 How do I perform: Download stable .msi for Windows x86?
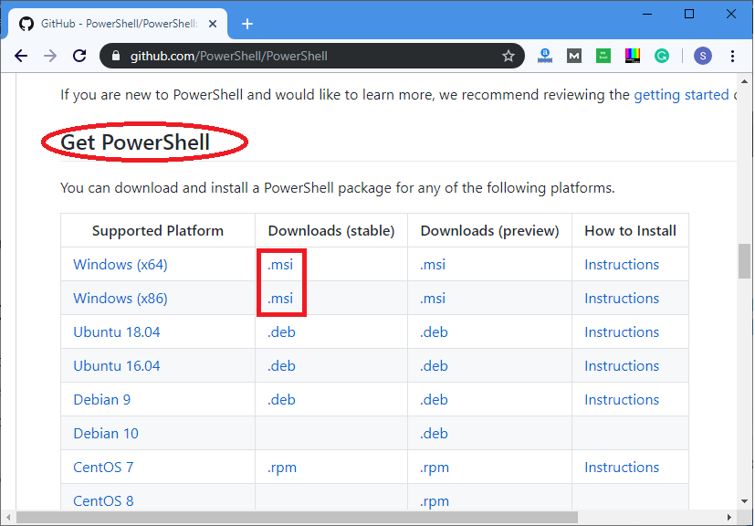280,299
